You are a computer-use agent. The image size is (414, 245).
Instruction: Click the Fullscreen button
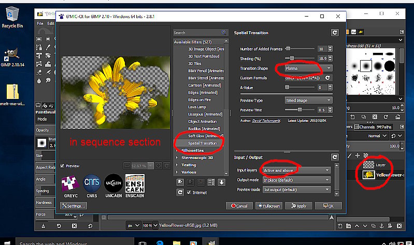(x=269, y=206)
